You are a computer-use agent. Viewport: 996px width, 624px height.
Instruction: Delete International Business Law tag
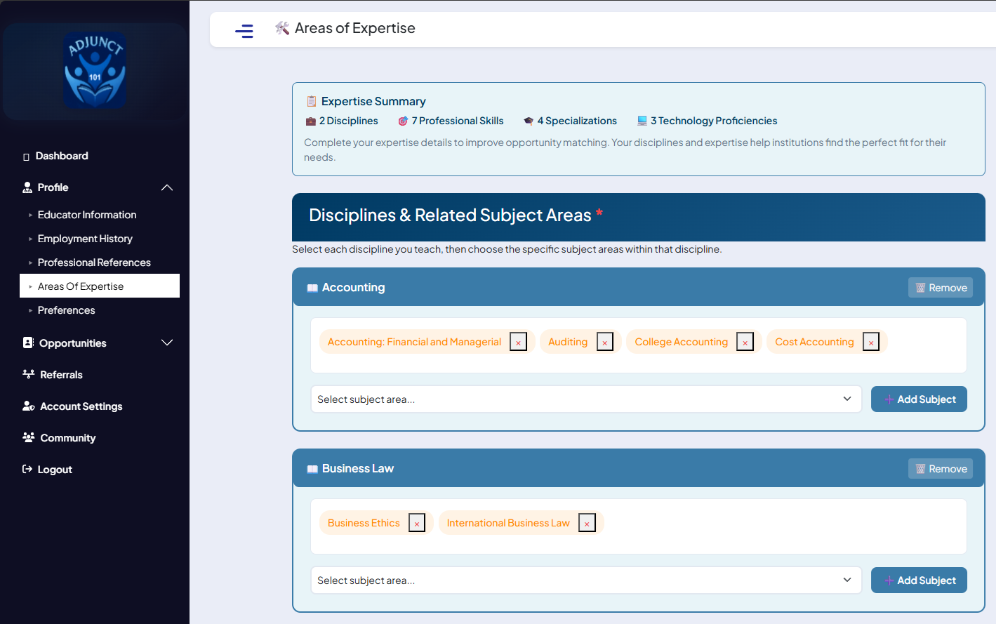tap(587, 523)
